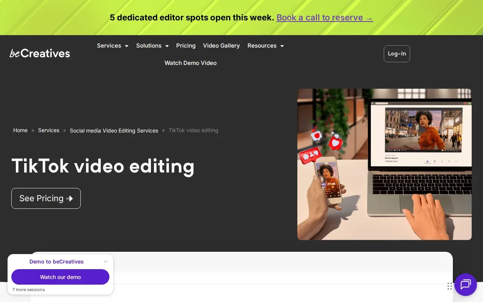Screen dimensions: 483x302
Task: Click the TikTok video editing heading
Action: click(x=103, y=166)
